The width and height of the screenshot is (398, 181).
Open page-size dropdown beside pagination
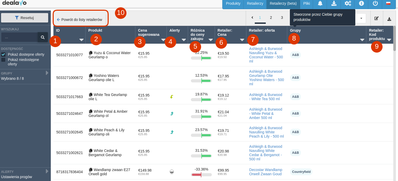(x=361, y=18)
